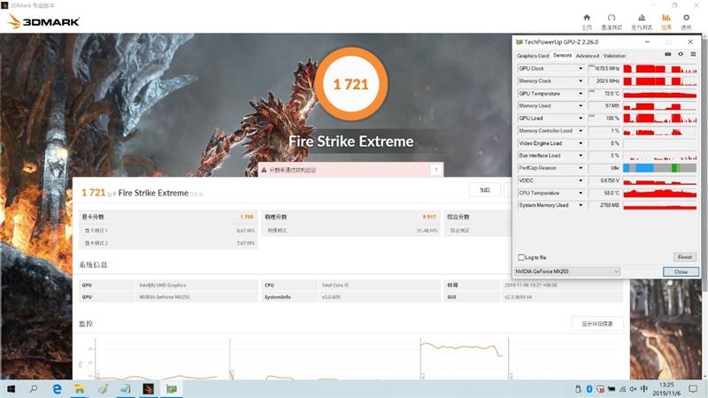Expand GPU Temperature sensor dropdown

[x=581, y=94]
